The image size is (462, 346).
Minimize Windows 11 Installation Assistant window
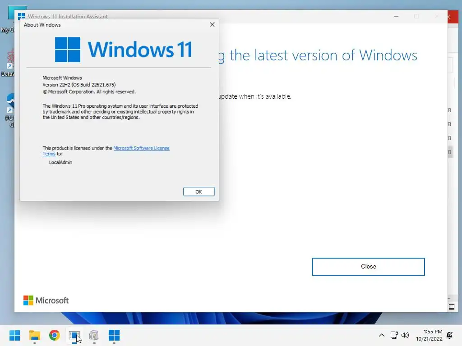point(396,17)
